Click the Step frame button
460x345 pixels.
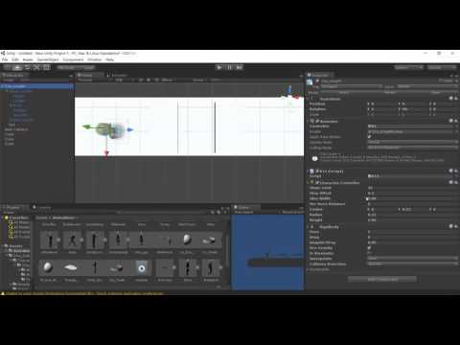pyautogui.click(x=240, y=67)
